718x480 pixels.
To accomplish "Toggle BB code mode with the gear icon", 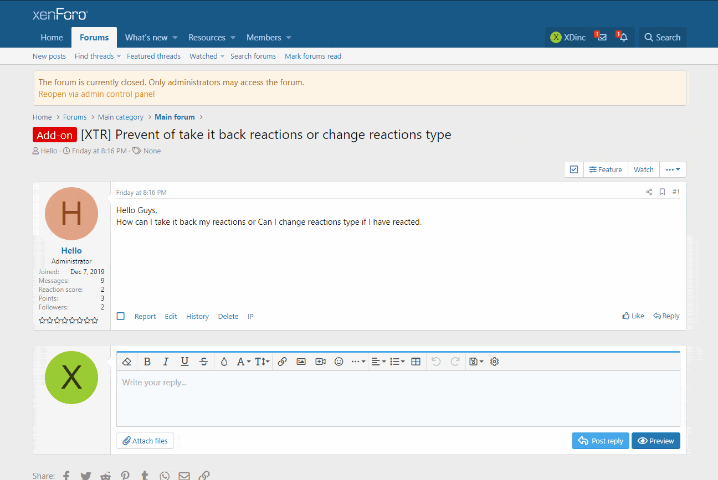I will 495,362.
